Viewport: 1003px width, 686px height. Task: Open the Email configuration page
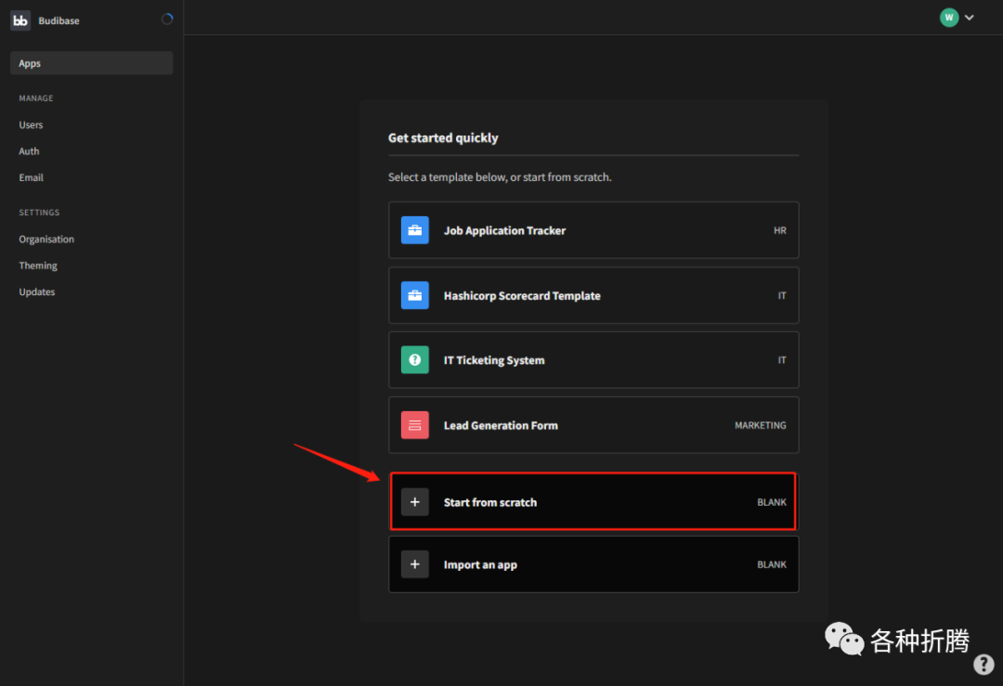coord(32,177)
